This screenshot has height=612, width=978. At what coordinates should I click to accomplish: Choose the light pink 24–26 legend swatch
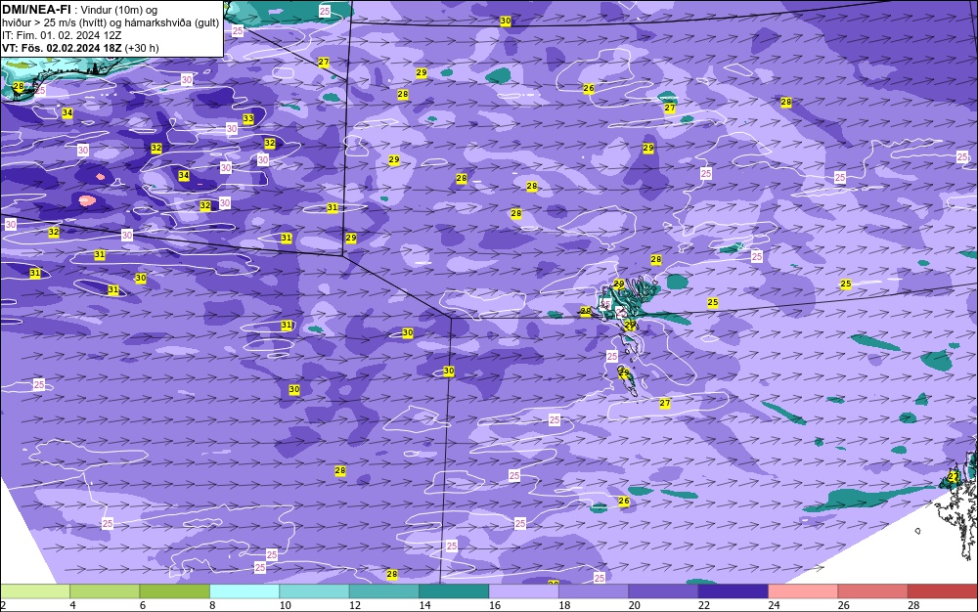[803, 591]
